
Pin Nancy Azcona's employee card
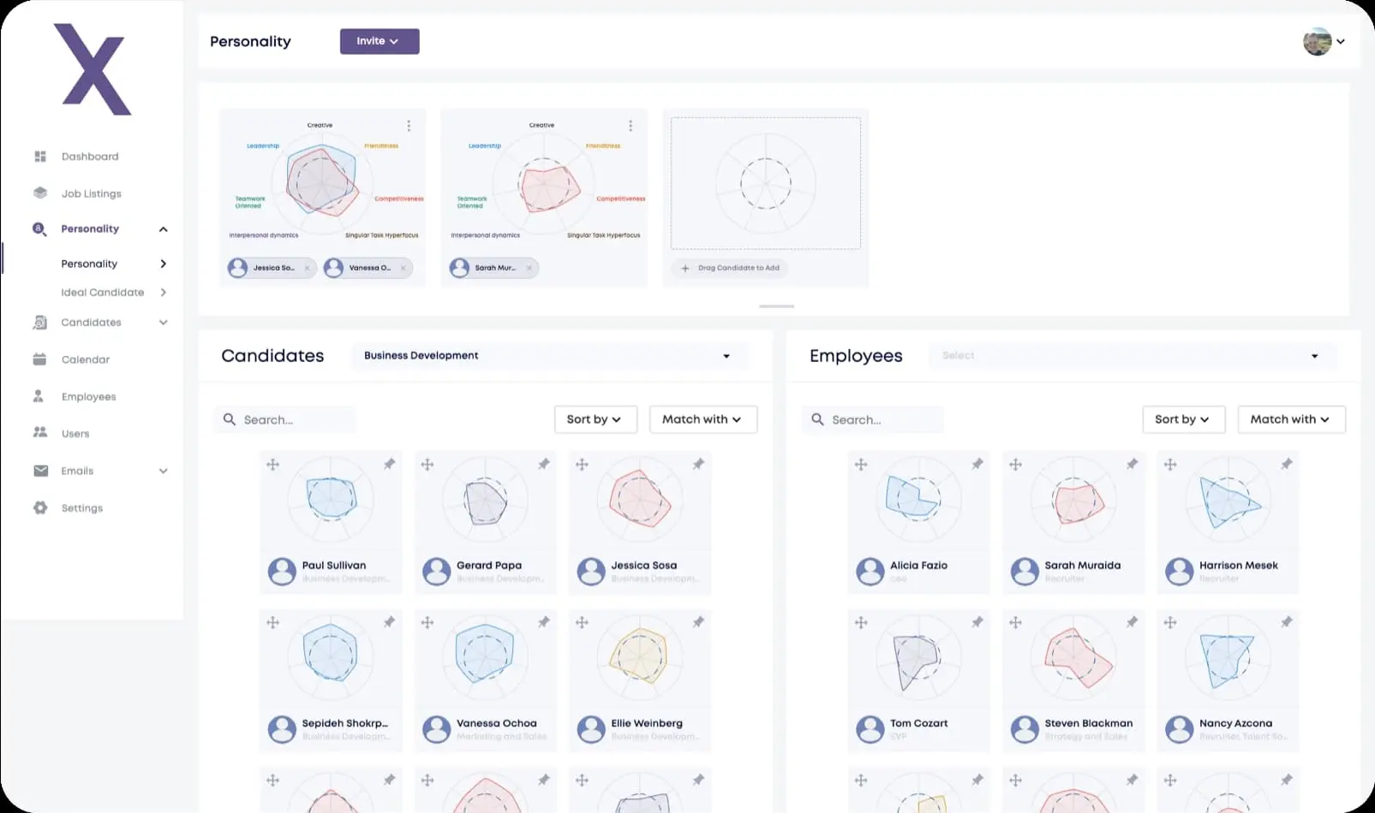point(1286,622)
